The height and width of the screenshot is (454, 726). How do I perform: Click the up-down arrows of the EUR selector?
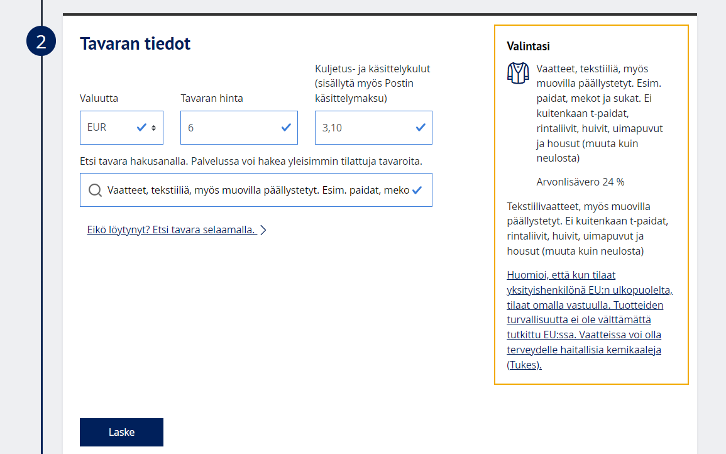[x=154, y=128]
